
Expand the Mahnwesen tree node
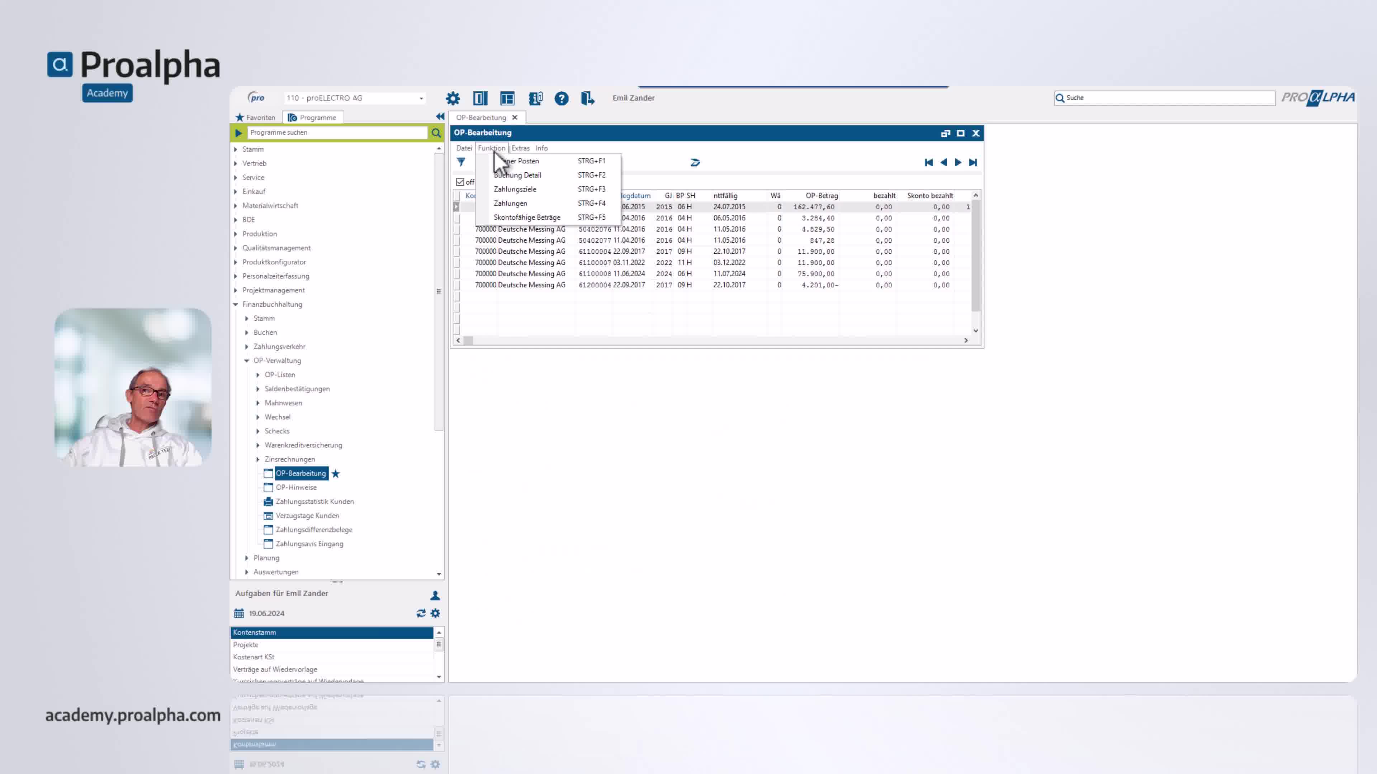coord(258,403)
